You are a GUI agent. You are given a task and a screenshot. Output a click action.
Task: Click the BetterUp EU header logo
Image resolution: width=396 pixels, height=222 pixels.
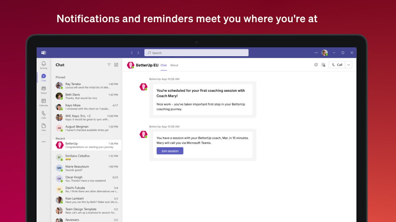point(130,65)
